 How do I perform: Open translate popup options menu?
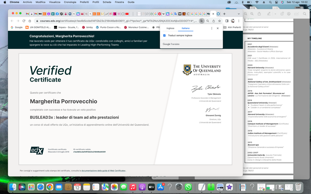(x=212, y=28)
